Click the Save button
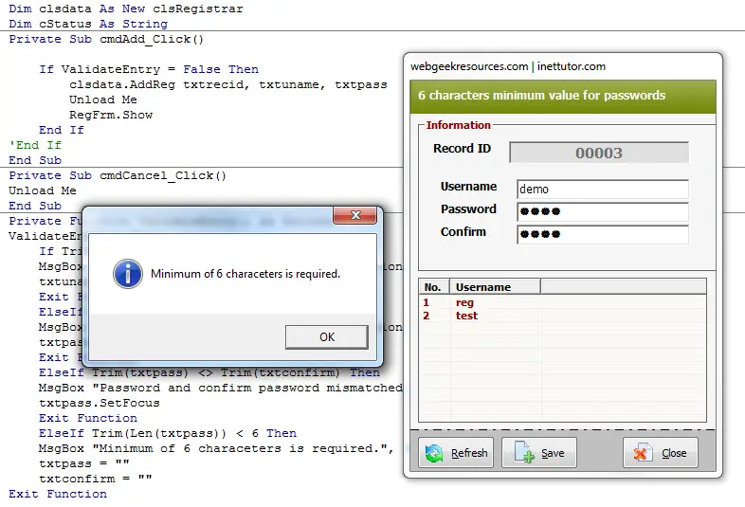745x507 pixels. [539, 453]
